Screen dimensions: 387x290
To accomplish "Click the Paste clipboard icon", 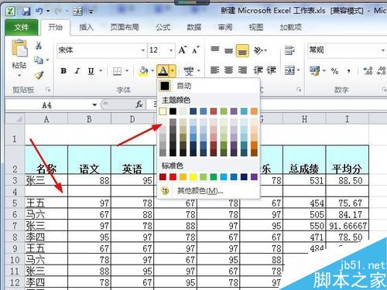I will coord(19,48).
